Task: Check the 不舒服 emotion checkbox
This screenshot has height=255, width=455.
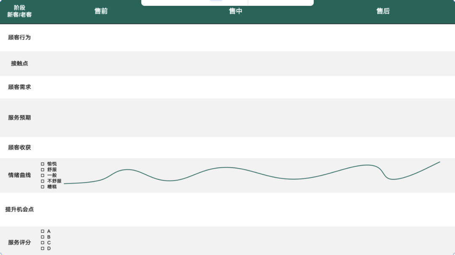Action: click(x=43, y=181)
